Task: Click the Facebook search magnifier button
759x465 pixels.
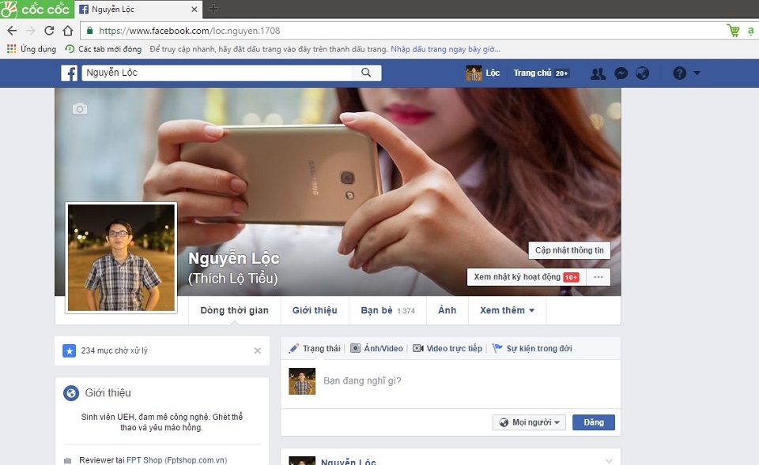Action: pyautogui.click(x=366, y=73)
